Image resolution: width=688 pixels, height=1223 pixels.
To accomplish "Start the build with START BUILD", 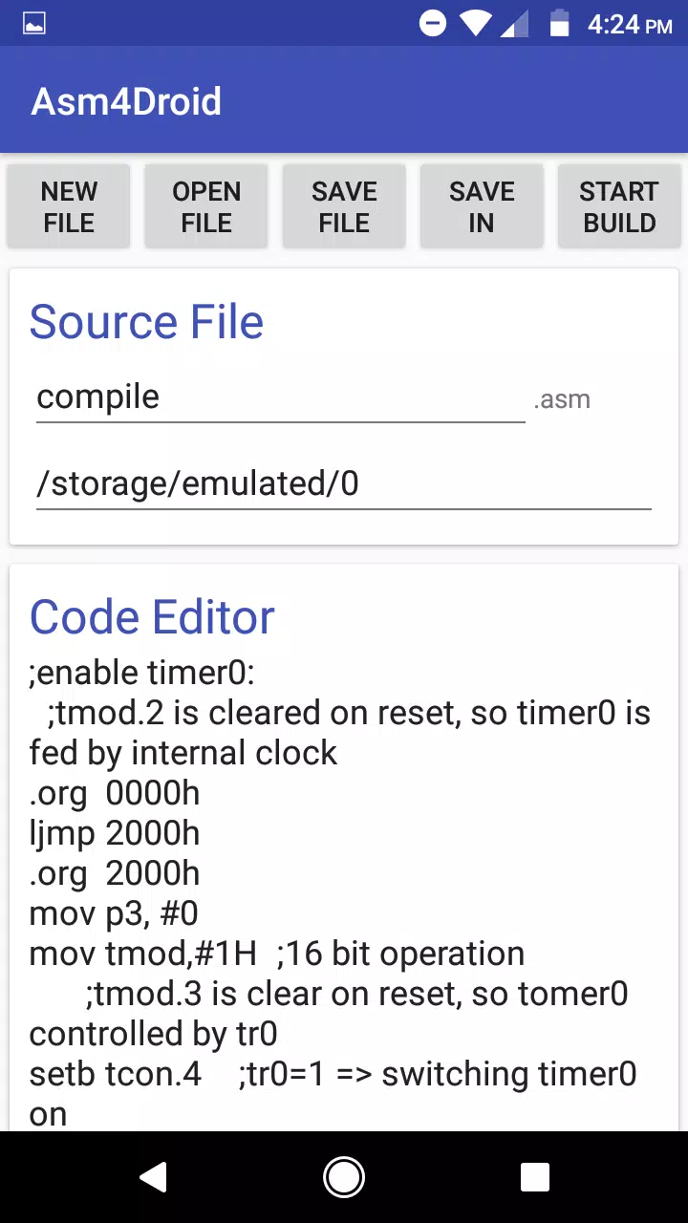I will pos(619,206).
